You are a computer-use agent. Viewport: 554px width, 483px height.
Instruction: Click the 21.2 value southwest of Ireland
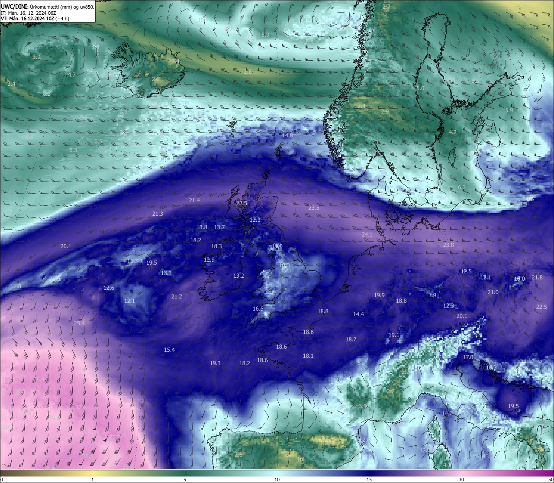pos(177,296)
